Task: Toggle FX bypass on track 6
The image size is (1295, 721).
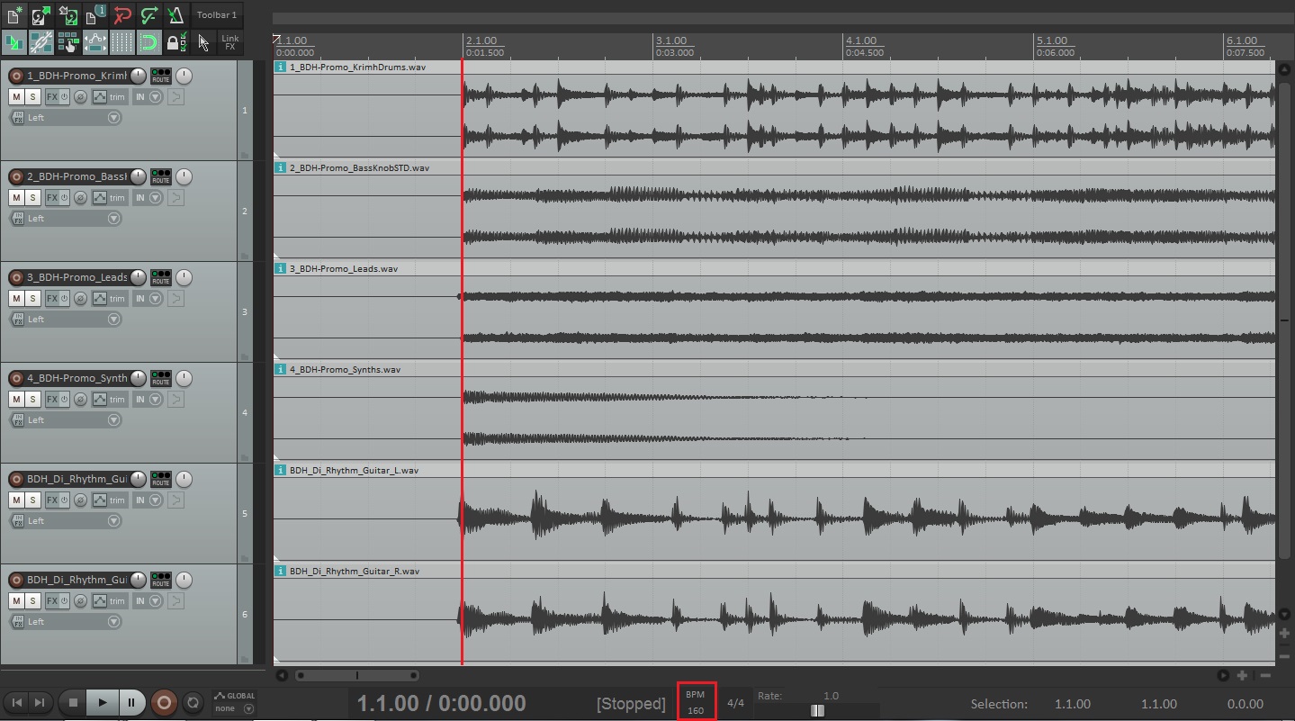Action: click(x=65, y=600)
